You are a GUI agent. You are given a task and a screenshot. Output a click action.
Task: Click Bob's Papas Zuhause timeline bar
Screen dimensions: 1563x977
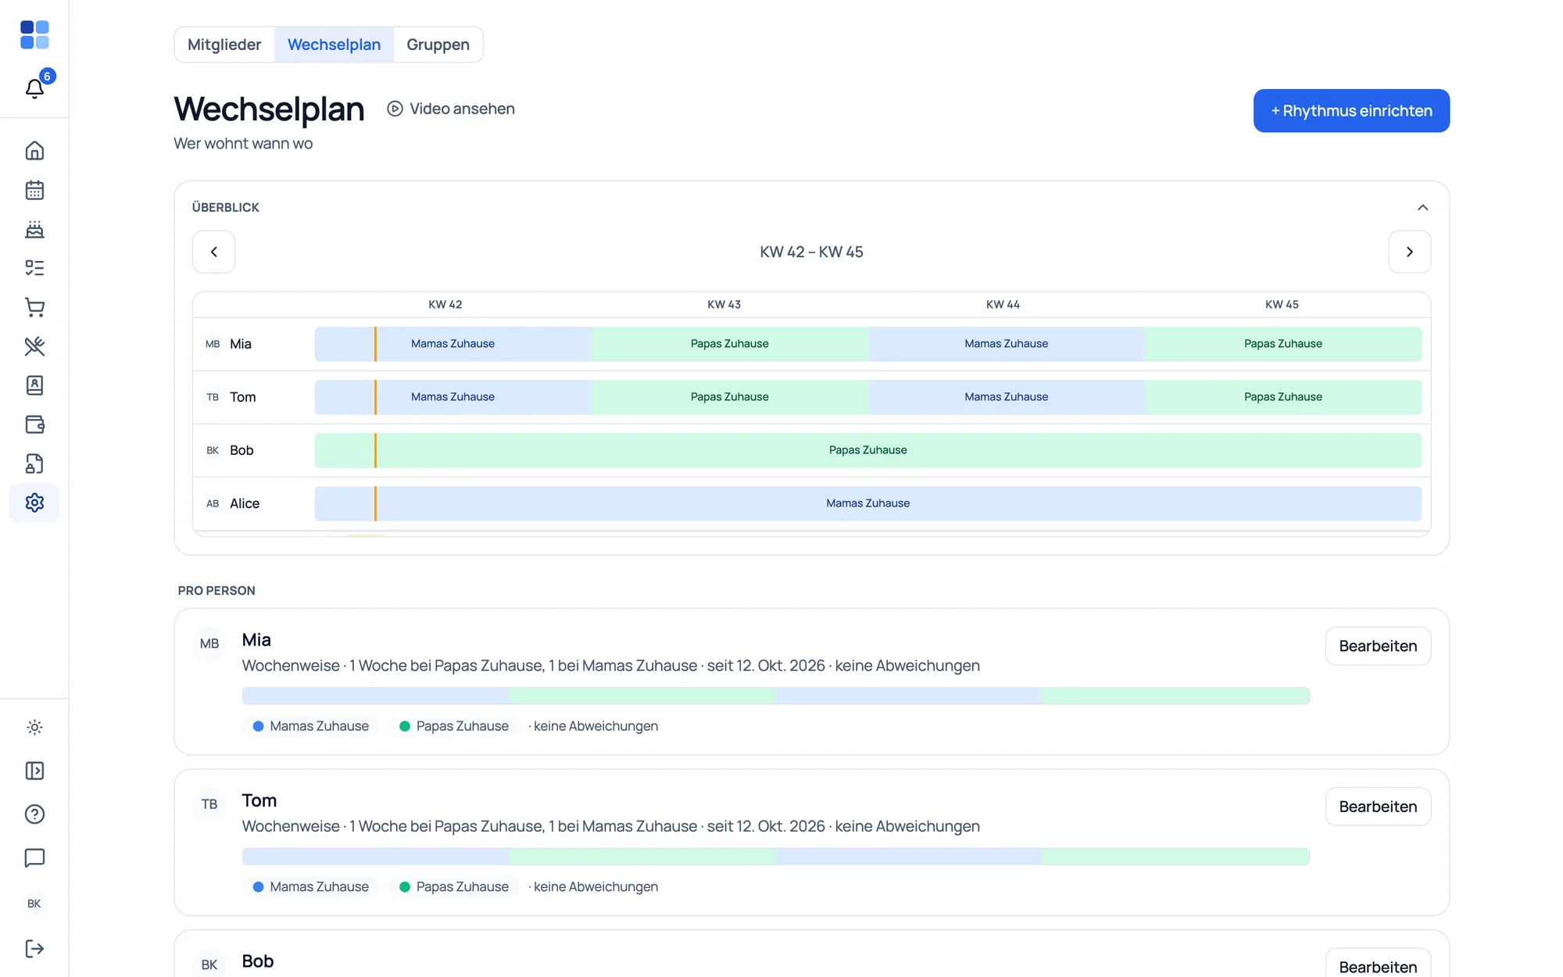(x=868, y=450)
